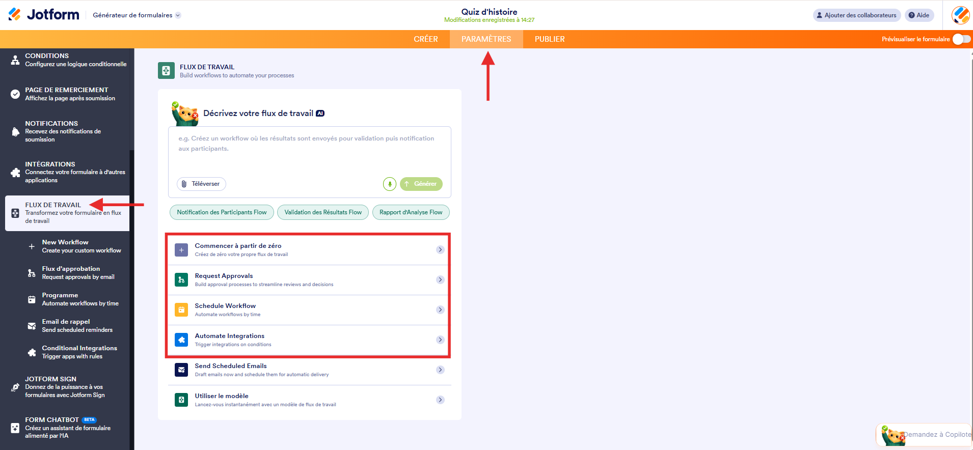Screen dimensions: 973x450
Task: Open Commencer à partir de zéro chevron
Action: coord(440,250)
